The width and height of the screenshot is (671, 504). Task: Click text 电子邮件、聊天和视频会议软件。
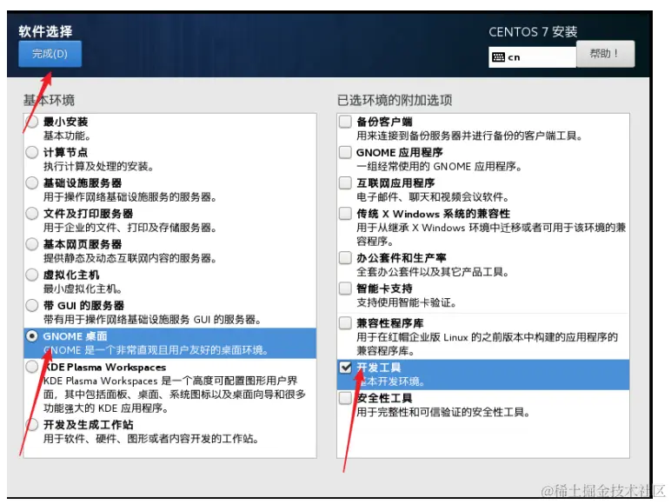pos(433,197)
